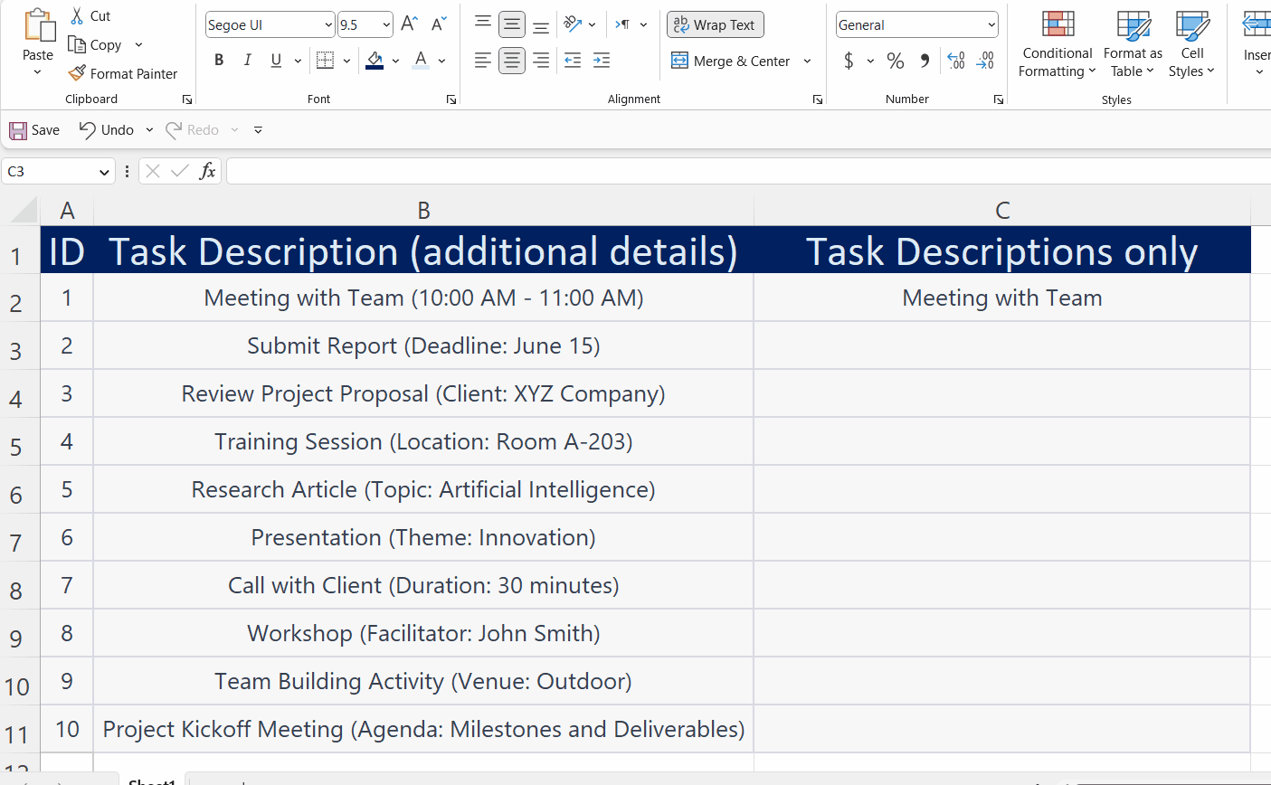Open Conditional Formatting options
The width and height of the screenshot is (1271, 785).
pos(1056,43)
